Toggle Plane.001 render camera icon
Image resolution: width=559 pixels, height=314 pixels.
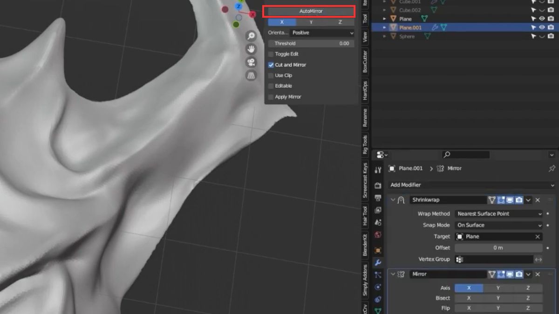point(551,27)
